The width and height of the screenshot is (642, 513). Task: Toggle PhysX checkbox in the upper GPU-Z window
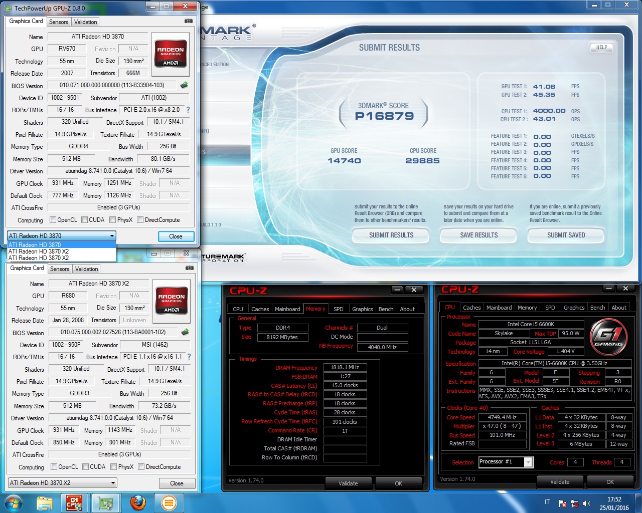[113, 219]
